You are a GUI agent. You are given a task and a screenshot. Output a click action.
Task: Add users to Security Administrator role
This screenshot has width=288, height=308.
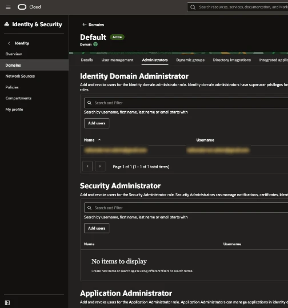pos(97,228)
